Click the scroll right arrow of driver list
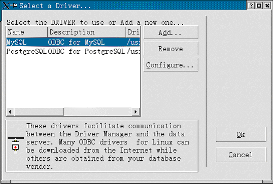Screen dimensions: 273x184 coord(136,112)
